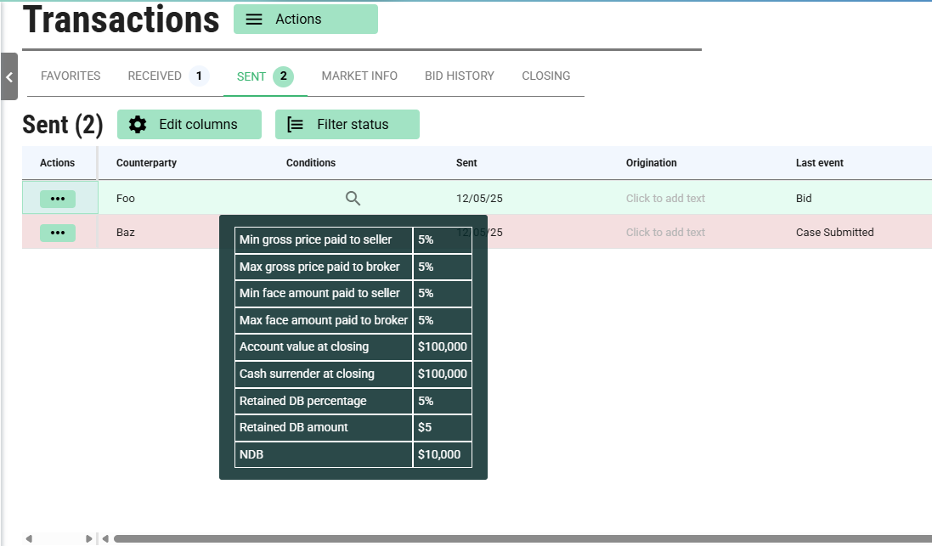Screen dimensions: 932x546
Task: Go to the Bid History tab
Action: (x=459, y=76)
